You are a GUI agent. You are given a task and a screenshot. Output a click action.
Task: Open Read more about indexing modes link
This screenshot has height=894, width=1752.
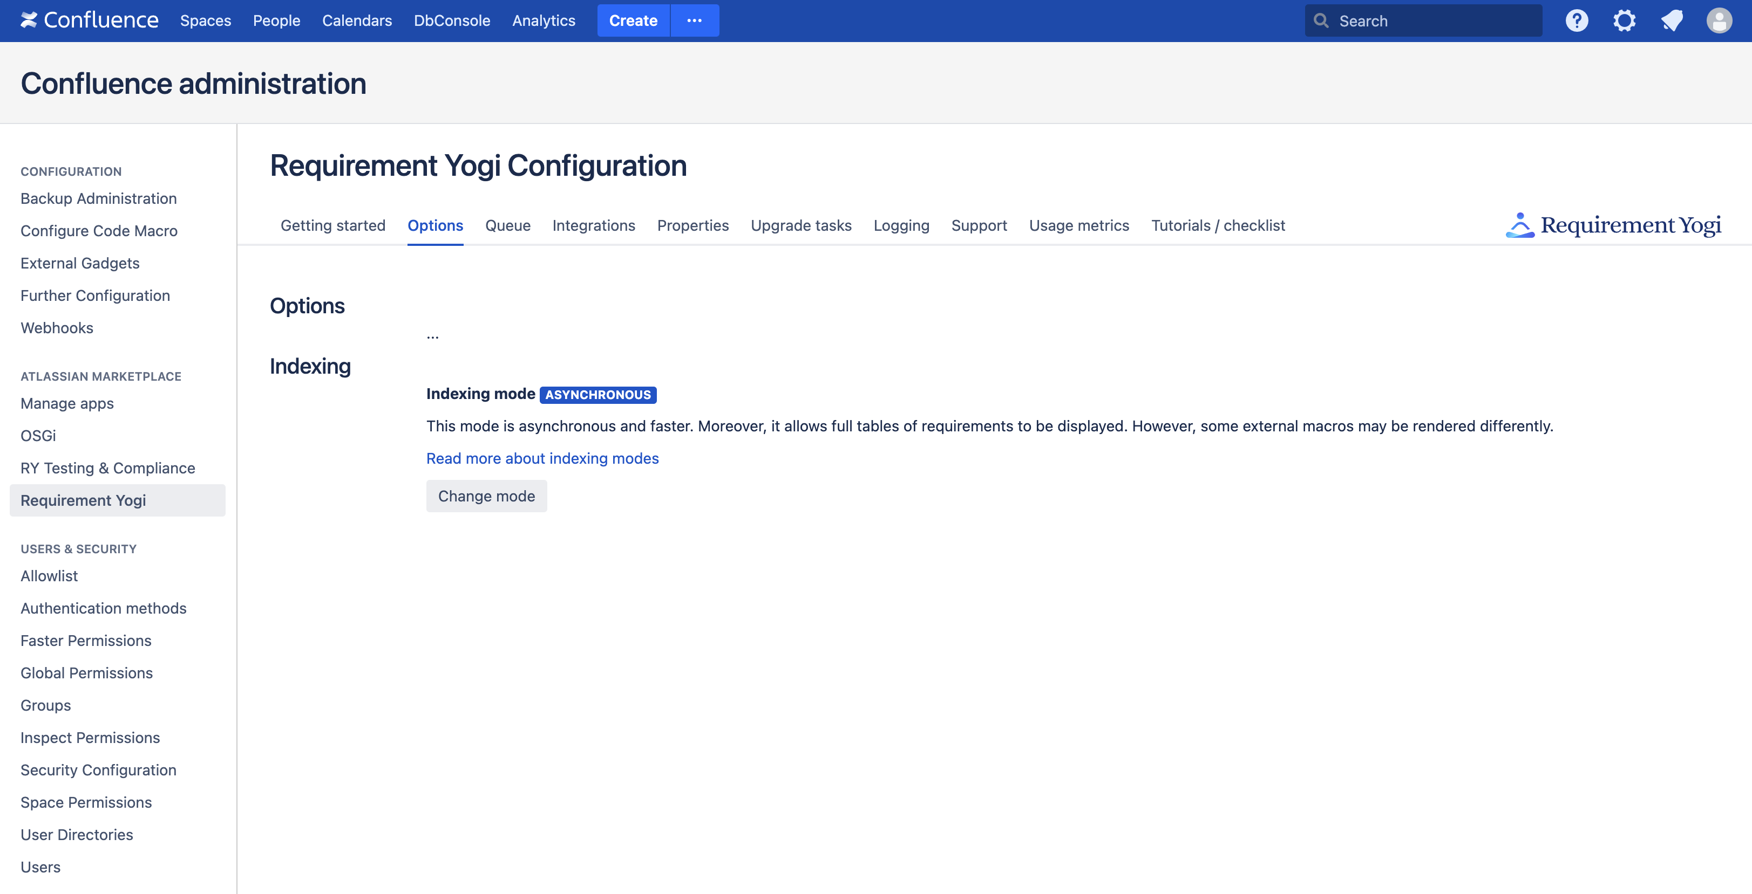tap(542, 458)
